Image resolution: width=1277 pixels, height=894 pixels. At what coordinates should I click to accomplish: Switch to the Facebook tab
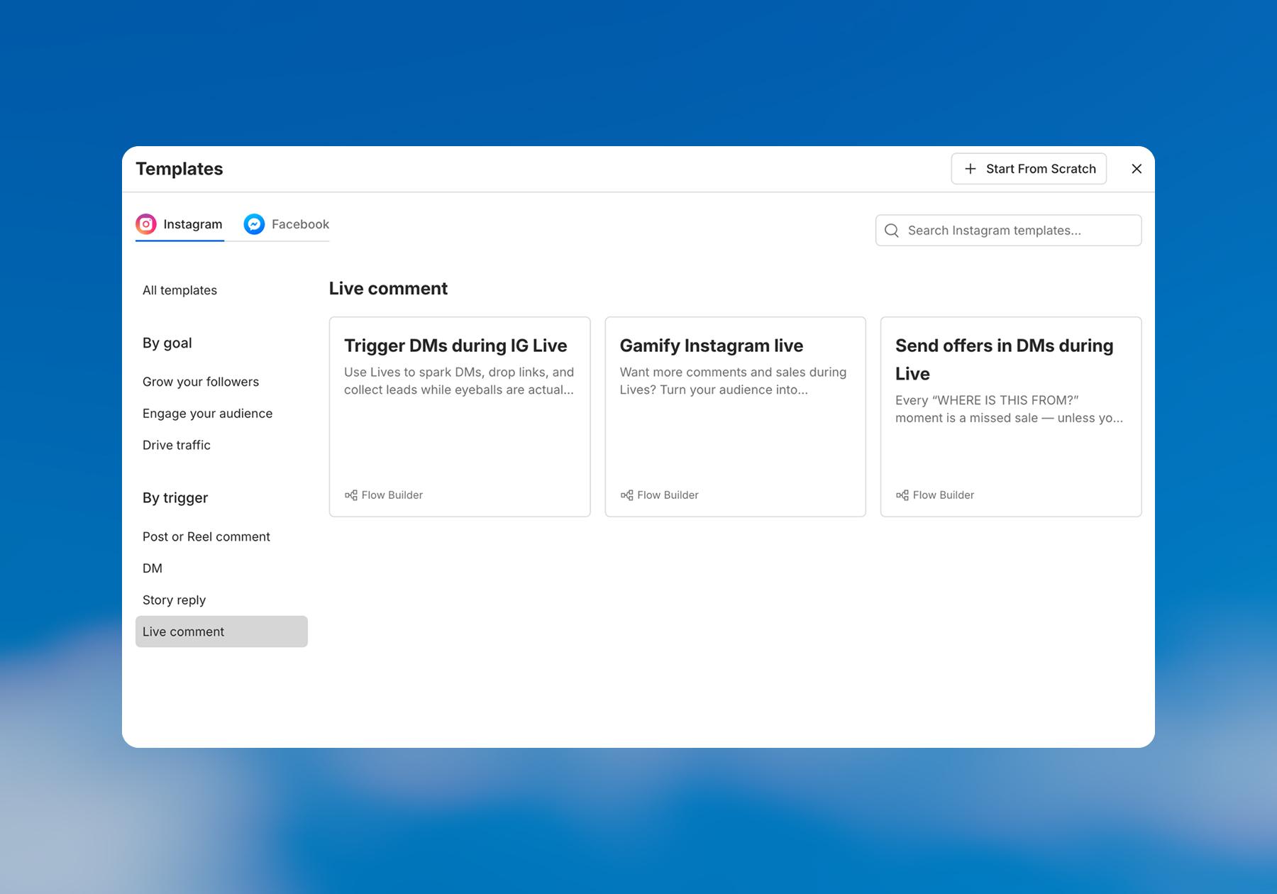tap(287, 225)
